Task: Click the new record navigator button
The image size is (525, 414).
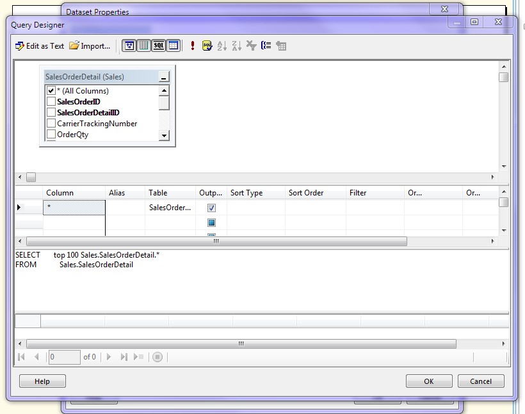Action: 139,357
